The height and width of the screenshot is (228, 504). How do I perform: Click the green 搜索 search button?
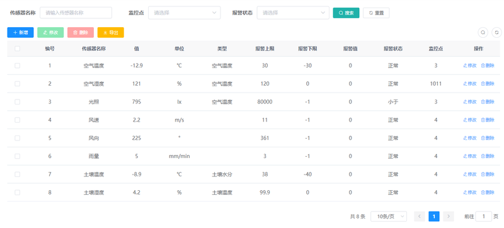point(346,13)
